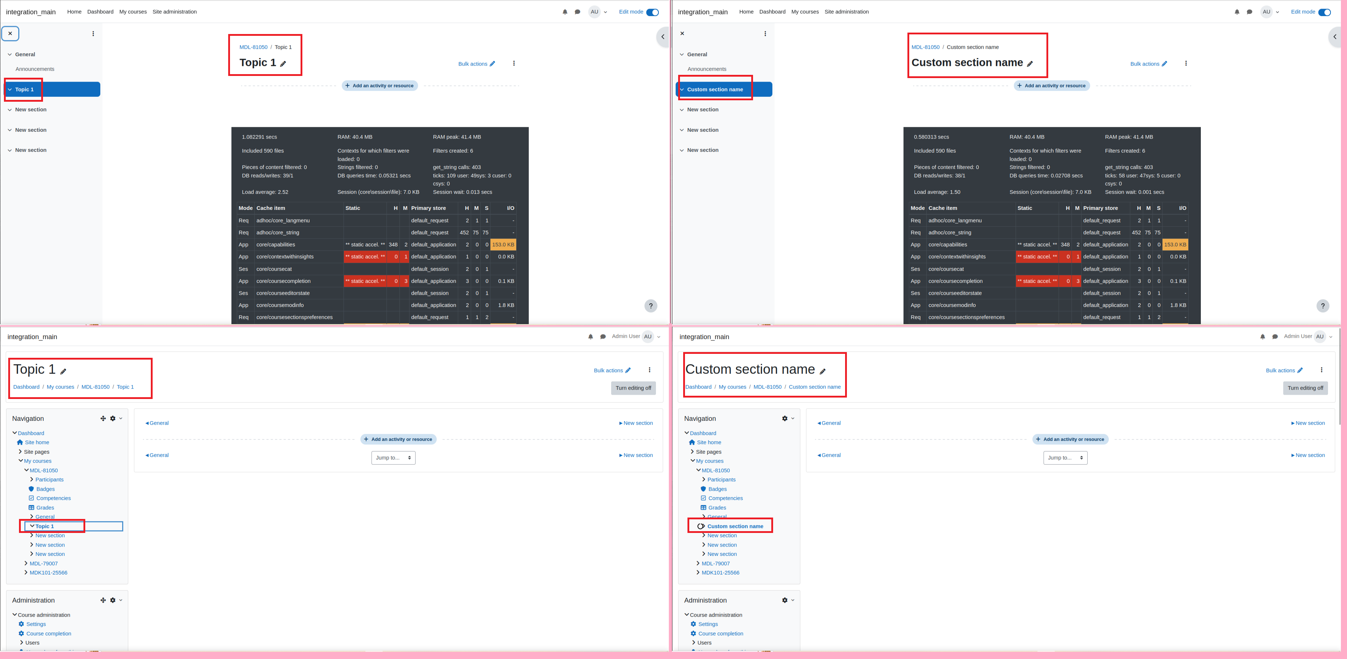This screenshot has height=659, width=1347.
Task: Open AU user menu next to Edit mode, Topic 1 page
Action: point(598,12)
